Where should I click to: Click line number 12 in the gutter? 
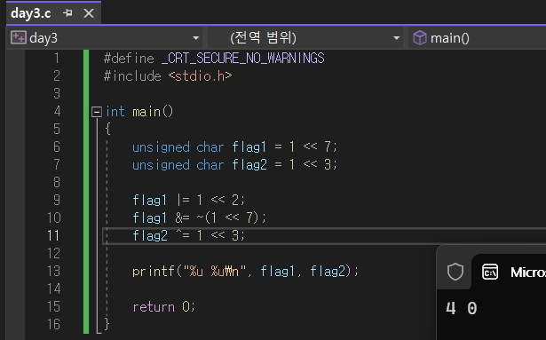(53, 253)
